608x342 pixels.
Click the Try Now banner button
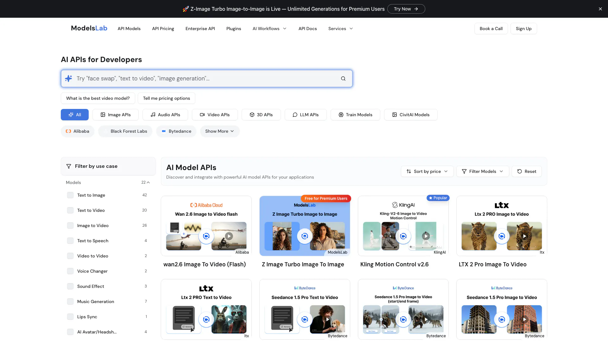[406, 9]
